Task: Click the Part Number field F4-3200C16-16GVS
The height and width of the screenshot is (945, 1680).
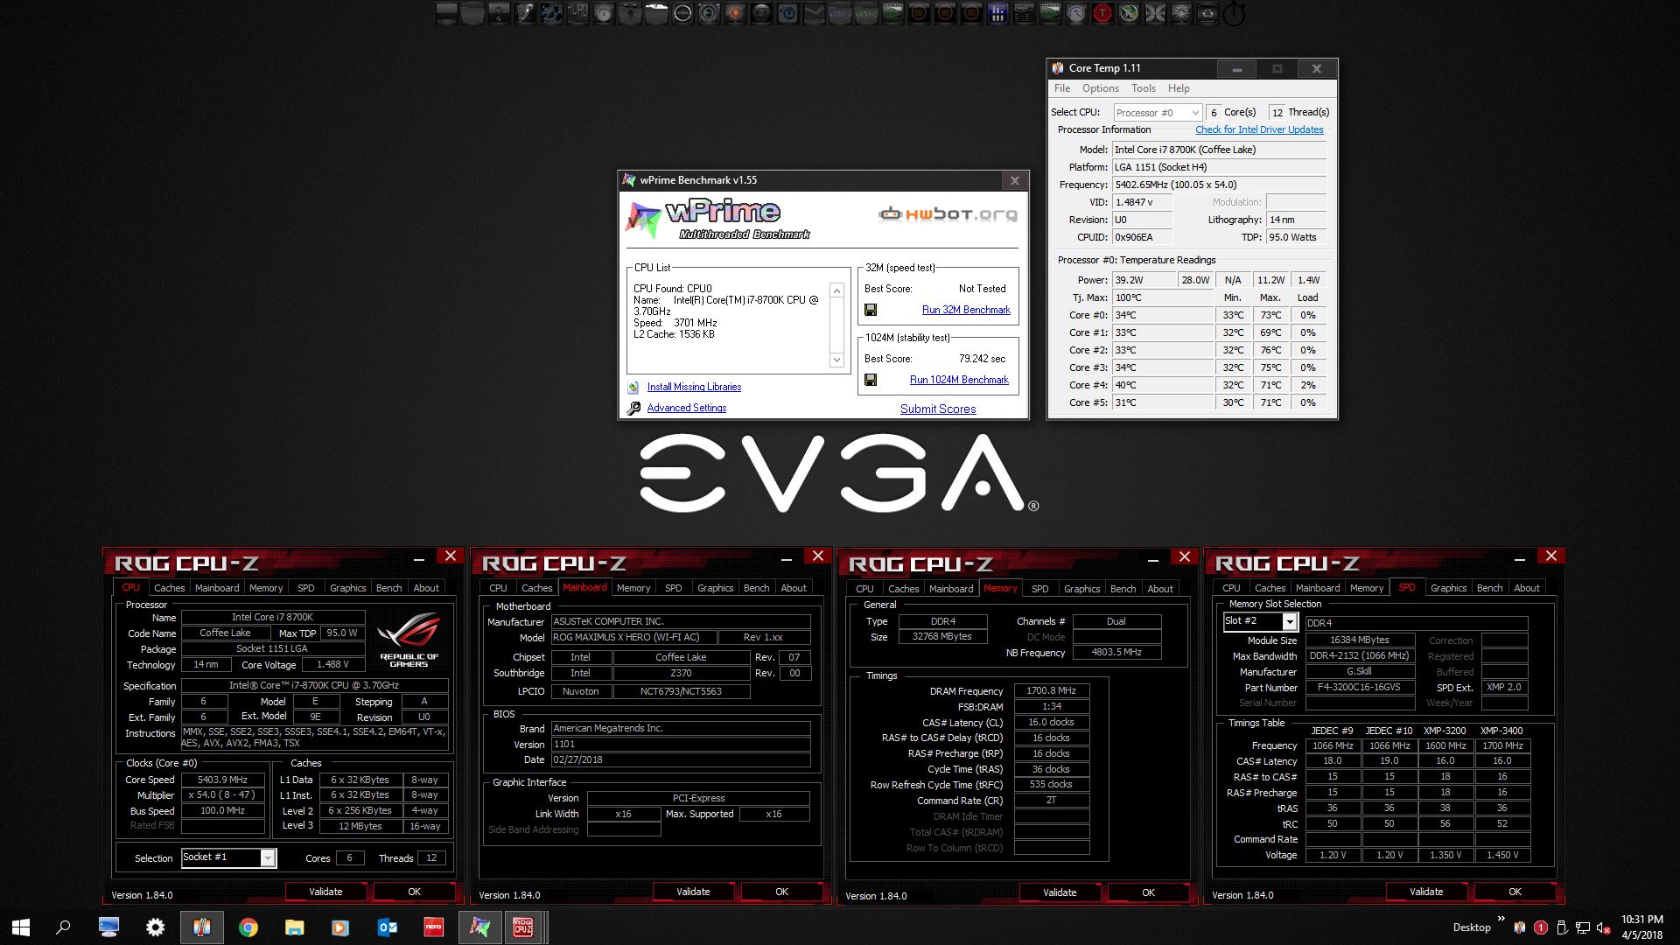Action: pyautogui.click(x=1359, y=688)
